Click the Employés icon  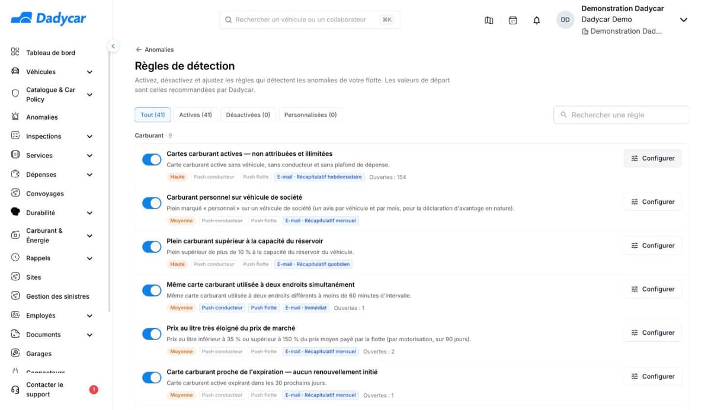click(x=15, y=315)
